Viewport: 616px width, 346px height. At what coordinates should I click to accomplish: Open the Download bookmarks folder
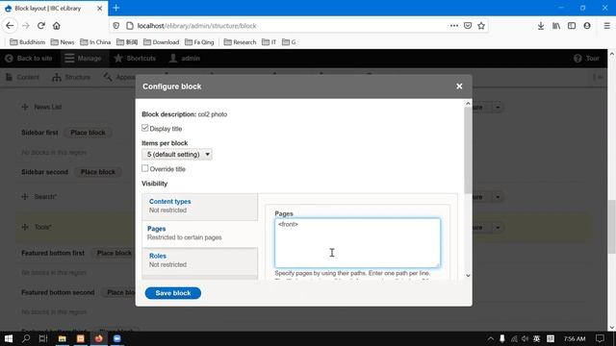coord(162,42)
